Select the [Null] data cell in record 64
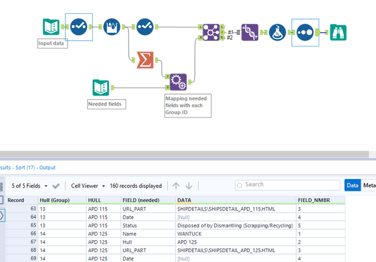This screenshot has height=262, width=376. [236, 217]
